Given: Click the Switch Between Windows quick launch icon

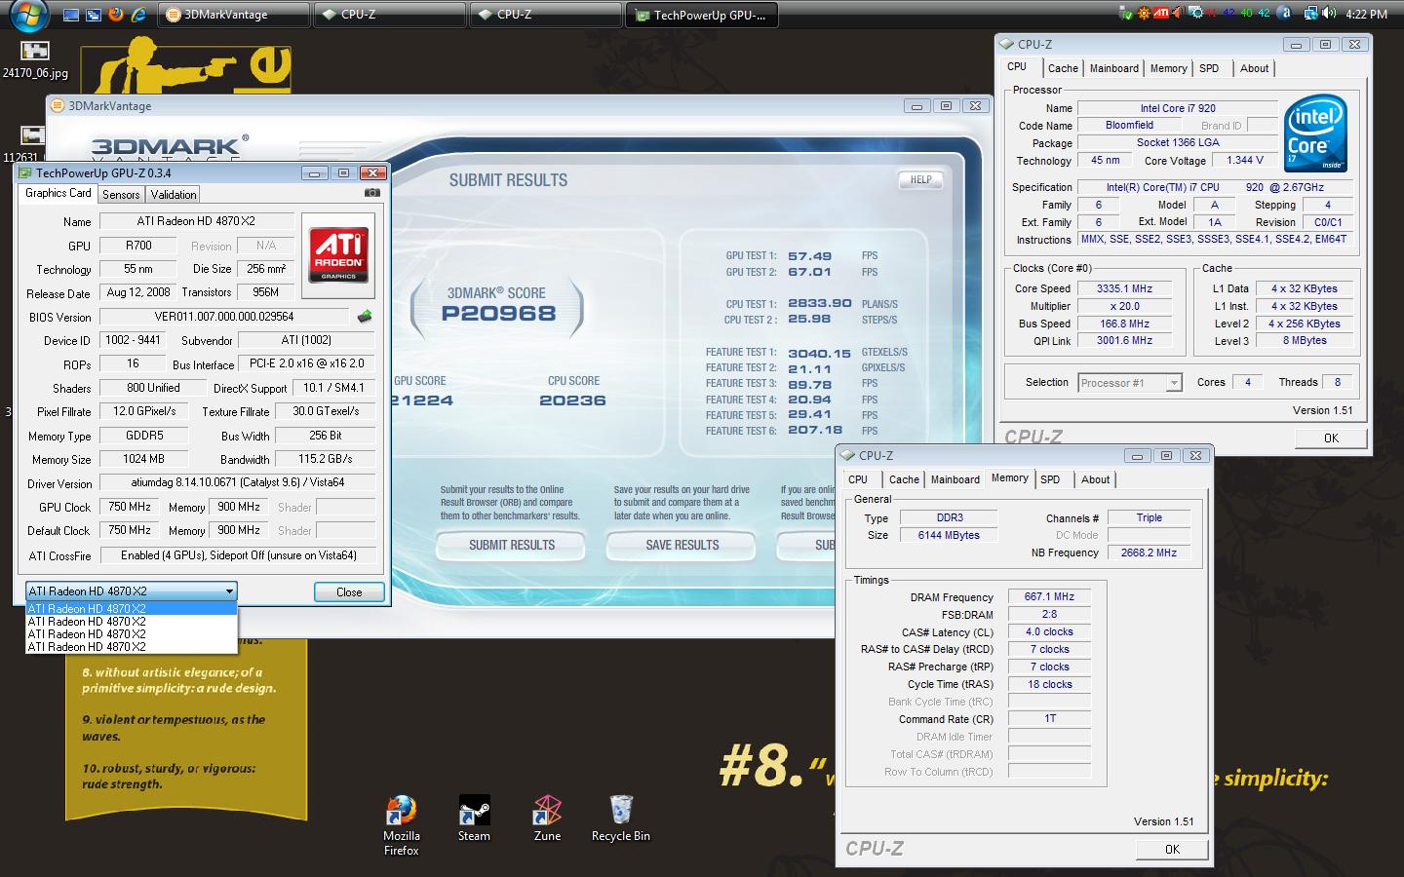Looking at the screenshot, I should (94, 15).
